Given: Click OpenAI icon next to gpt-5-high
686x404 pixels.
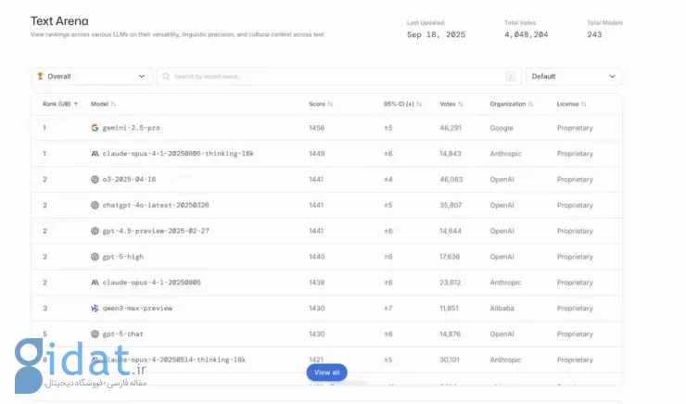Looking at the screenshot, I should (x=95, y=257).
